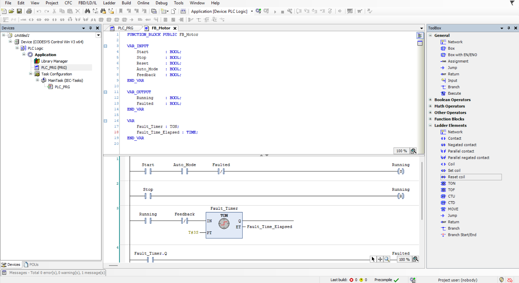
Task: Collapse the VAR_INPUT code block
Action: [106, 46]
